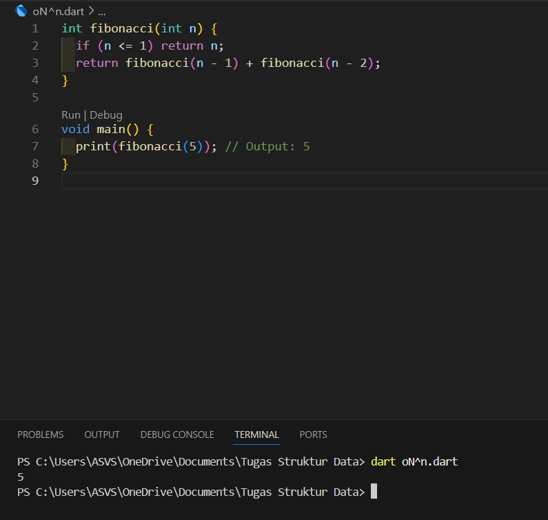
Task: Click the fibonacci function name on line 1
Action: coord(121,28)
